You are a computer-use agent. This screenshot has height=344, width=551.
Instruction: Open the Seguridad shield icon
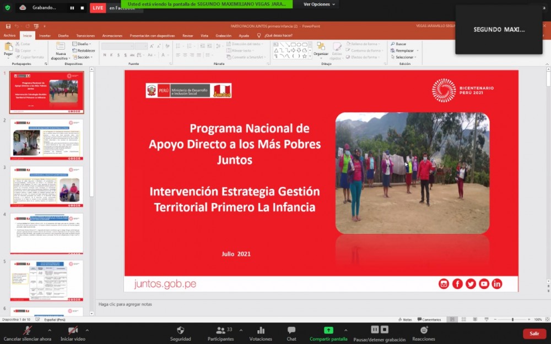(x=180, y=330)
